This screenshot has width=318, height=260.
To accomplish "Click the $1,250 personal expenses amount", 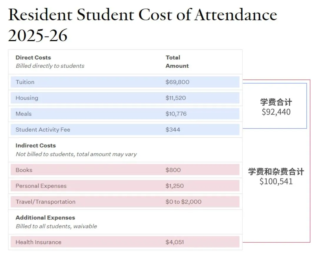I will coord(174,186).
